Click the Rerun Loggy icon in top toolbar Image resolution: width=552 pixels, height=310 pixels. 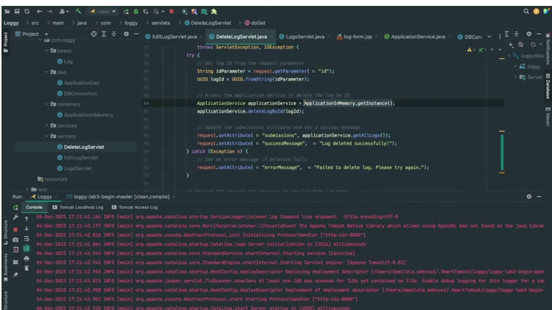coord(126,12)
